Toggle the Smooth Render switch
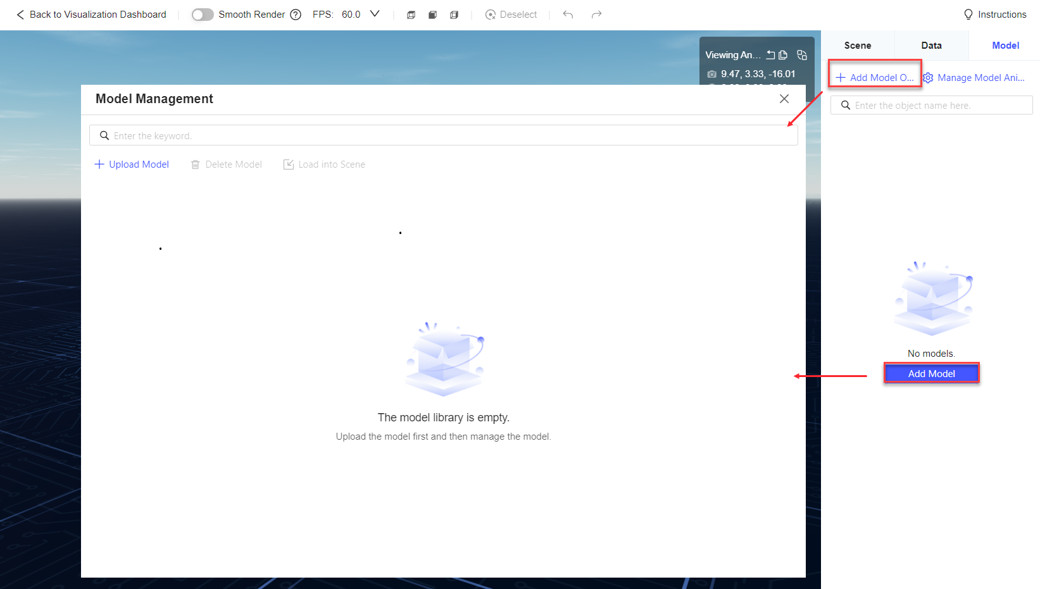Image resolution: width=1040 pixels, height=589 pixels. [x=203, y=15]
